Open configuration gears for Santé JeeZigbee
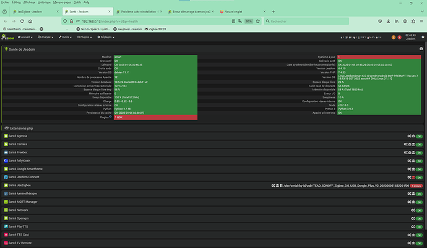 273,186
